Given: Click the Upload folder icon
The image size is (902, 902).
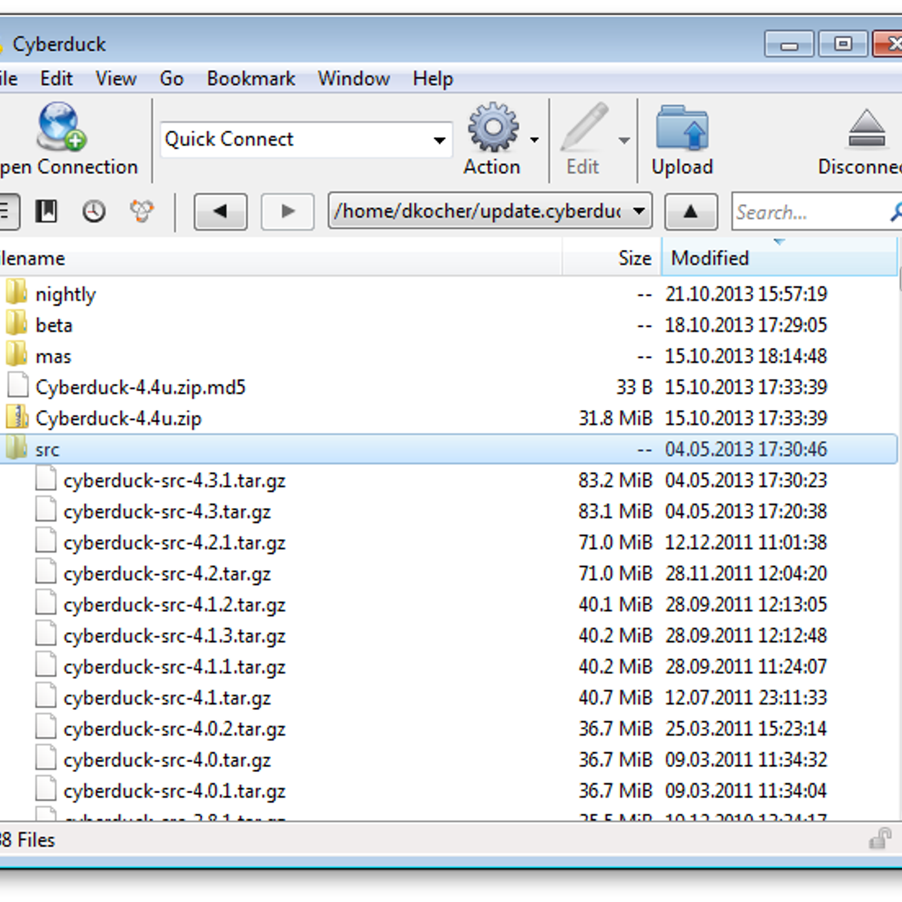Looking at the screenshot, I should (682, 129).
